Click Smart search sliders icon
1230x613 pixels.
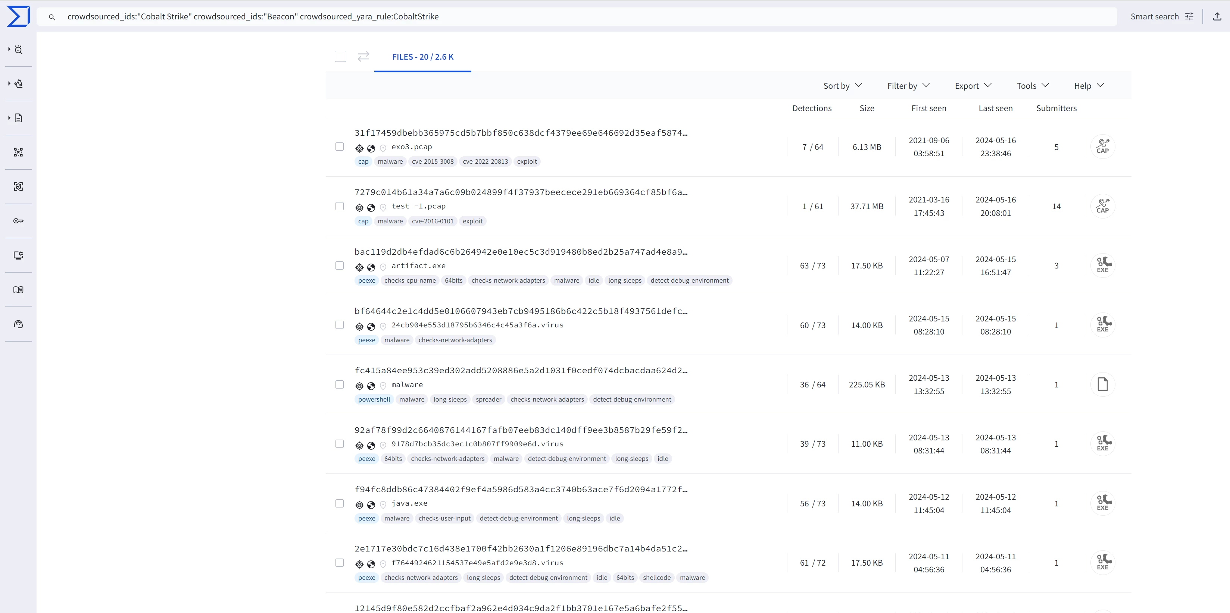(x=1189, y=16)
